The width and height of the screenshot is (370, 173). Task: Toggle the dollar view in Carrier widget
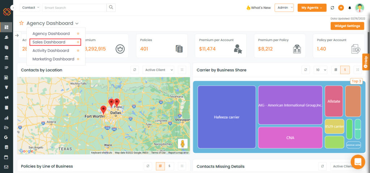[x=345, y=70]
